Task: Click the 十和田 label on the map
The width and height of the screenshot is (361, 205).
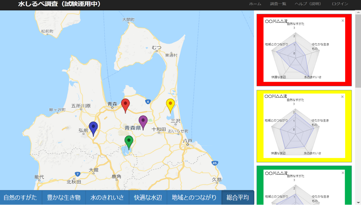Action: tap(159, 129)
